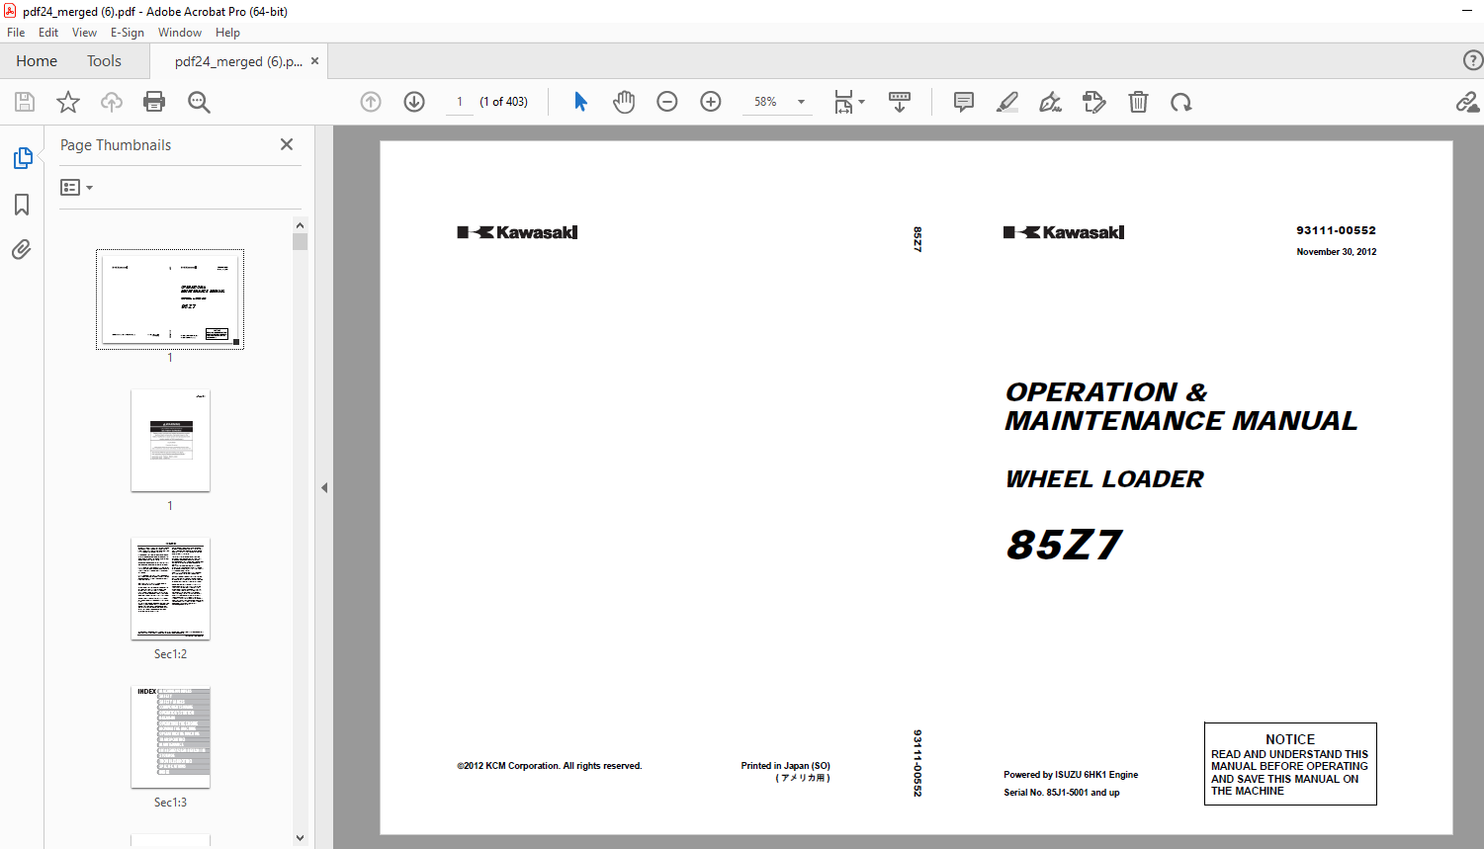Click the thumbnails scrollbar handle

click(x=301, y=241)
